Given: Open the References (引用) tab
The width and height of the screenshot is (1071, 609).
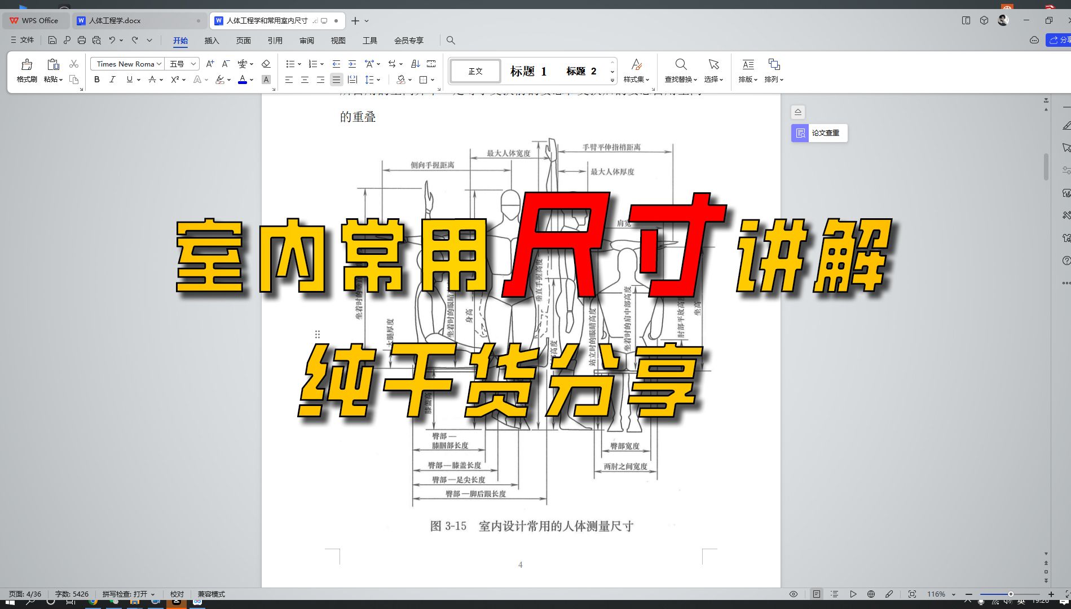Looking at the screenshot, I should tap(275, 41).
